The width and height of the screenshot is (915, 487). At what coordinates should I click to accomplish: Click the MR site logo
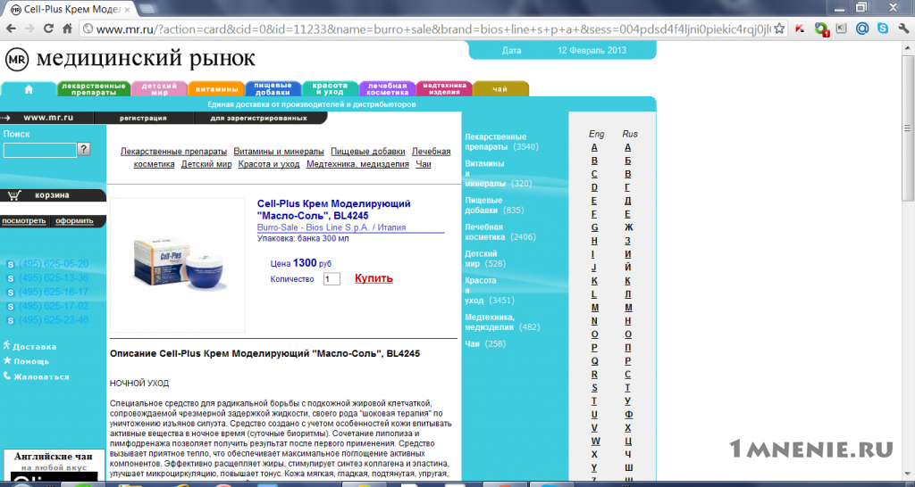pyautogui.click(x=16, y=60)
